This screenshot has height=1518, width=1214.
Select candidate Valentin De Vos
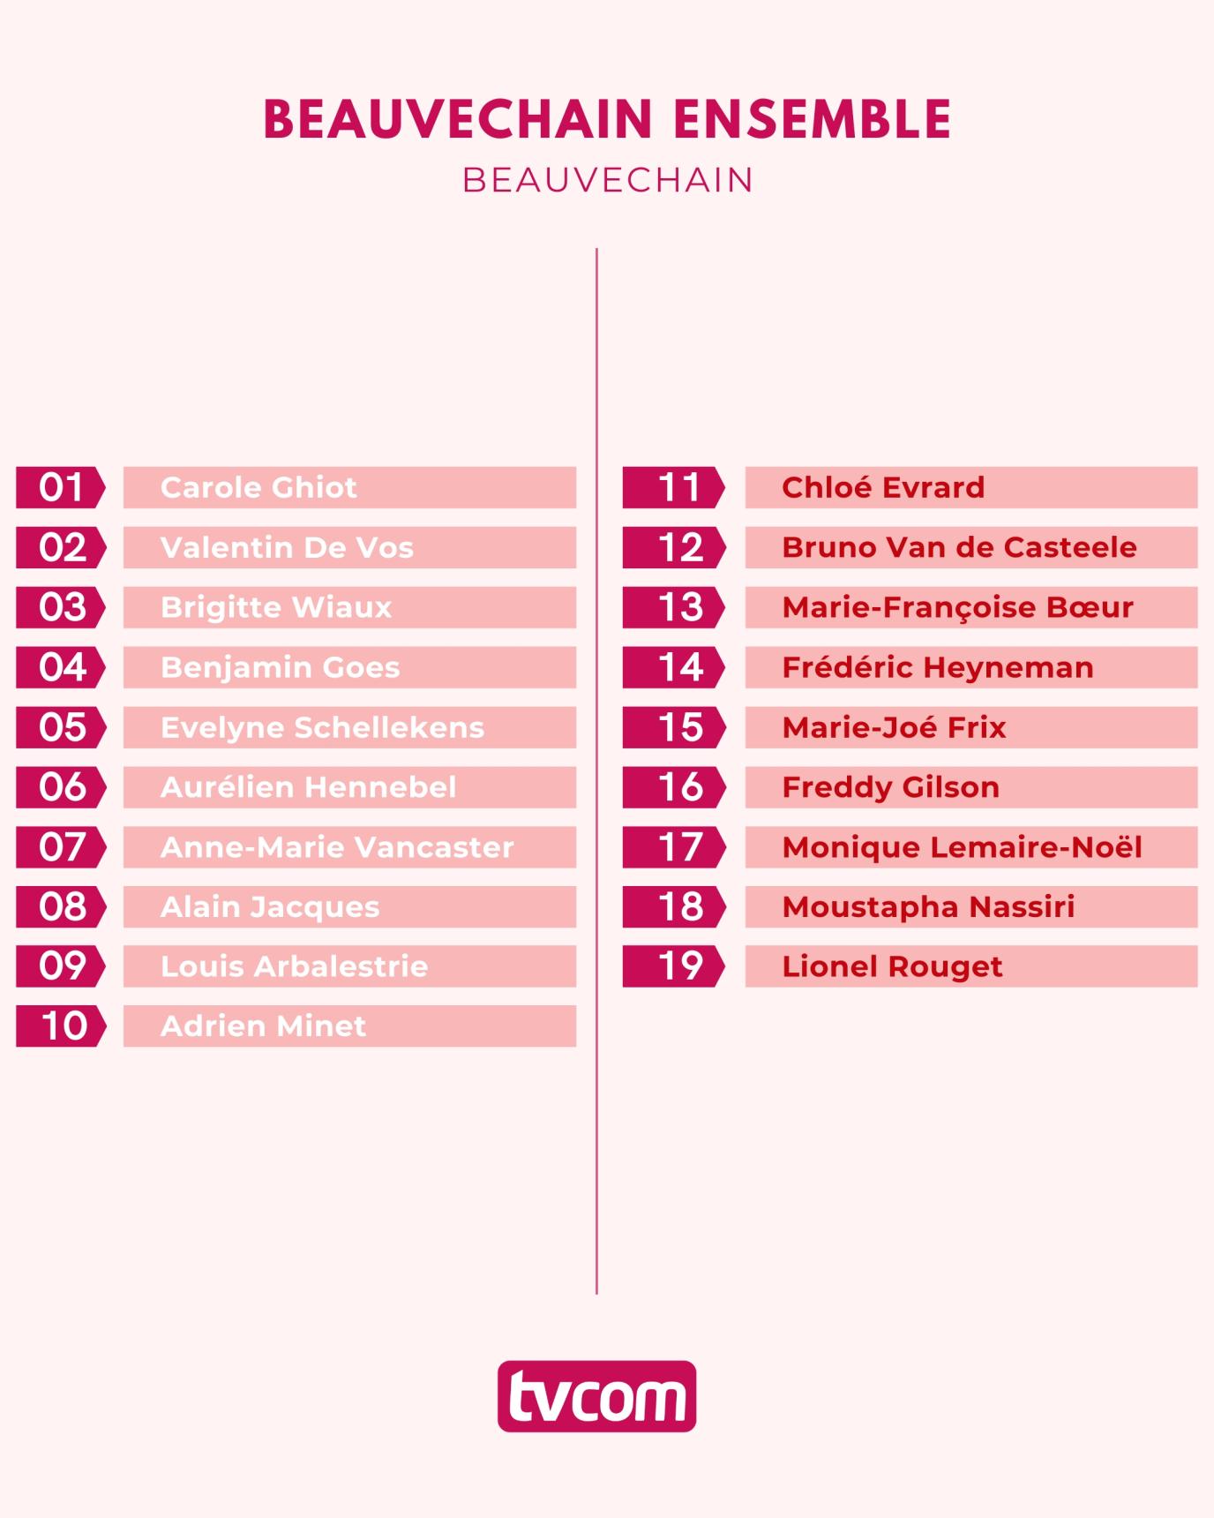(x=349, y=547)
